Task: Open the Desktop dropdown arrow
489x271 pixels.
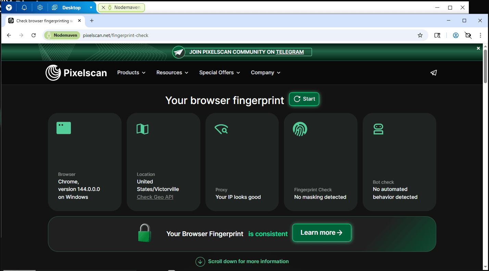Action: (x=91, y=8)
